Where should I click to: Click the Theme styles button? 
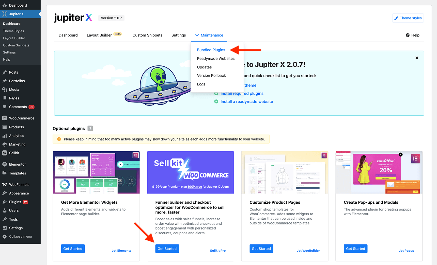(408, 18)
